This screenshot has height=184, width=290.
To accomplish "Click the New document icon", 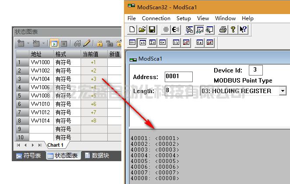I will pyautogui.click(x=132, y=30).
